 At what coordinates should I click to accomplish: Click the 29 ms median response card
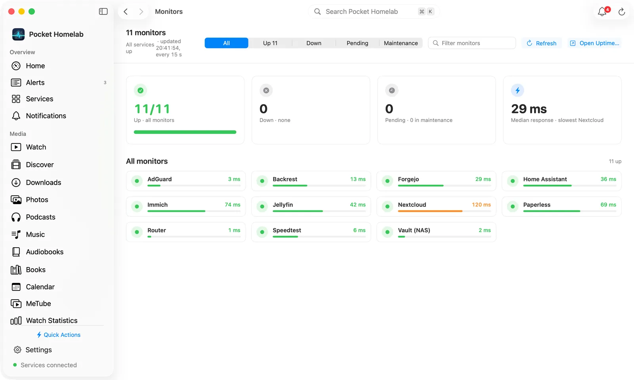(562, 110)
